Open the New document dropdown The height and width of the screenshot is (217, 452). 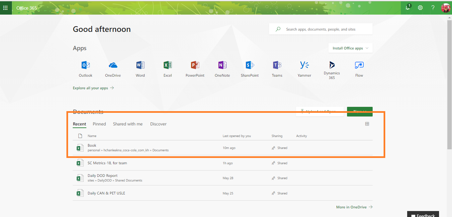click(360, 111)
